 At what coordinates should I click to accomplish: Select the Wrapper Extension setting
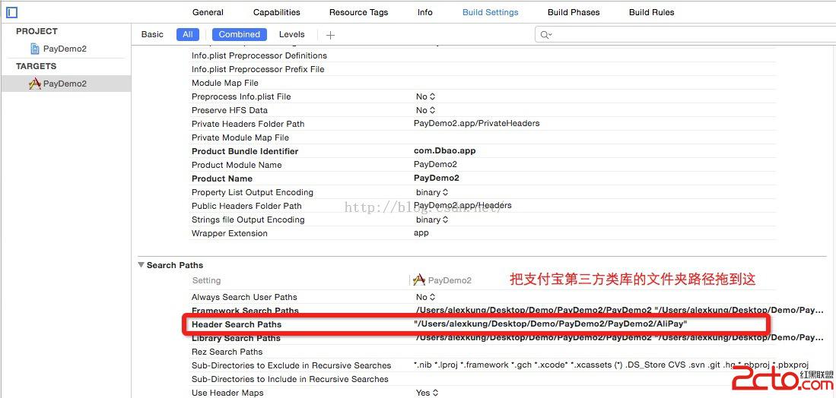[229, 234]
